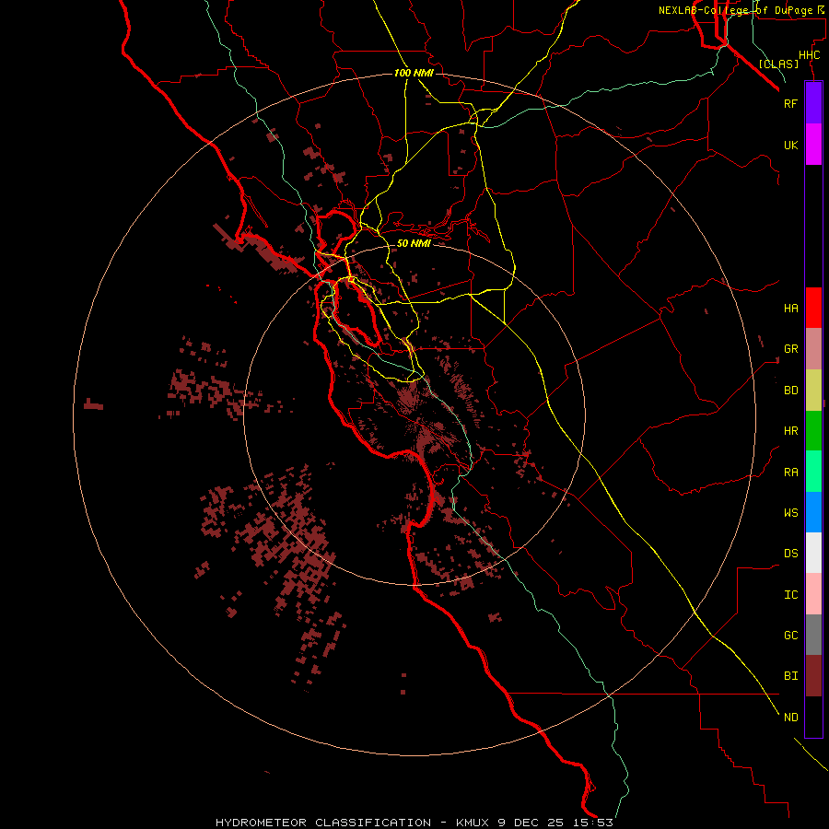
Task: Click the HHC product code text
Action: [809, 55]
